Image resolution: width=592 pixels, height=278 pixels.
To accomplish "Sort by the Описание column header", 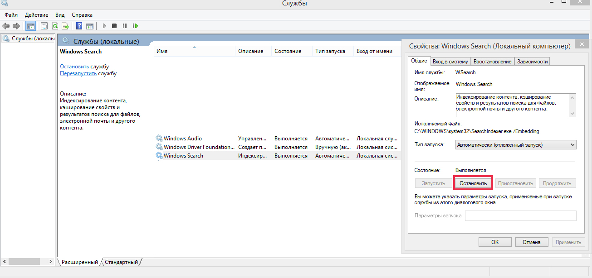I will 253,51.
